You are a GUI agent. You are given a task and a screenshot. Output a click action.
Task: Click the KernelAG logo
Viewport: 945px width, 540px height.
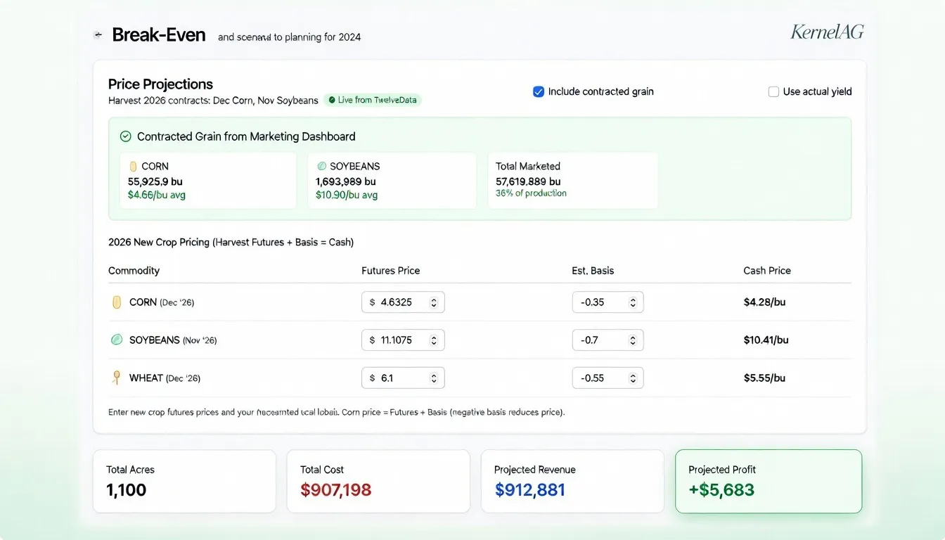click(x=827, y=32)
